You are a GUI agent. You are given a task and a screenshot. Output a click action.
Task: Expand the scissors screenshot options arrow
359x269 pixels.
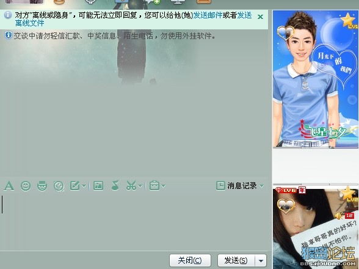(140, 186)
